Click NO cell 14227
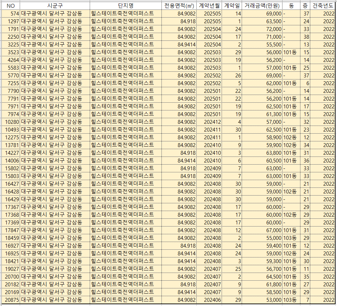The width and height of the screenshot is (337, 306). (x=11, y=153)
